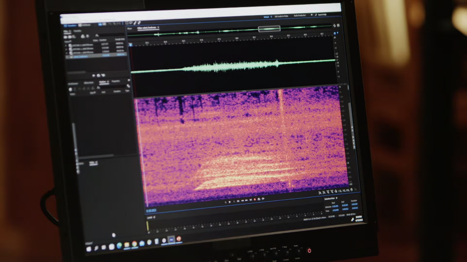Switch to the Media Browser tab
Screen dimensions: 467x262
73,84
